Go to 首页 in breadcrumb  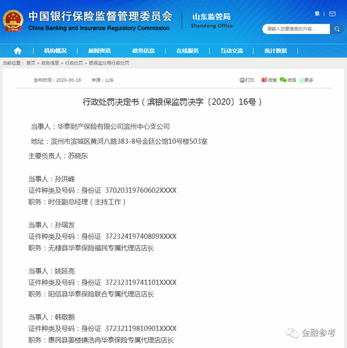point(31,63)
